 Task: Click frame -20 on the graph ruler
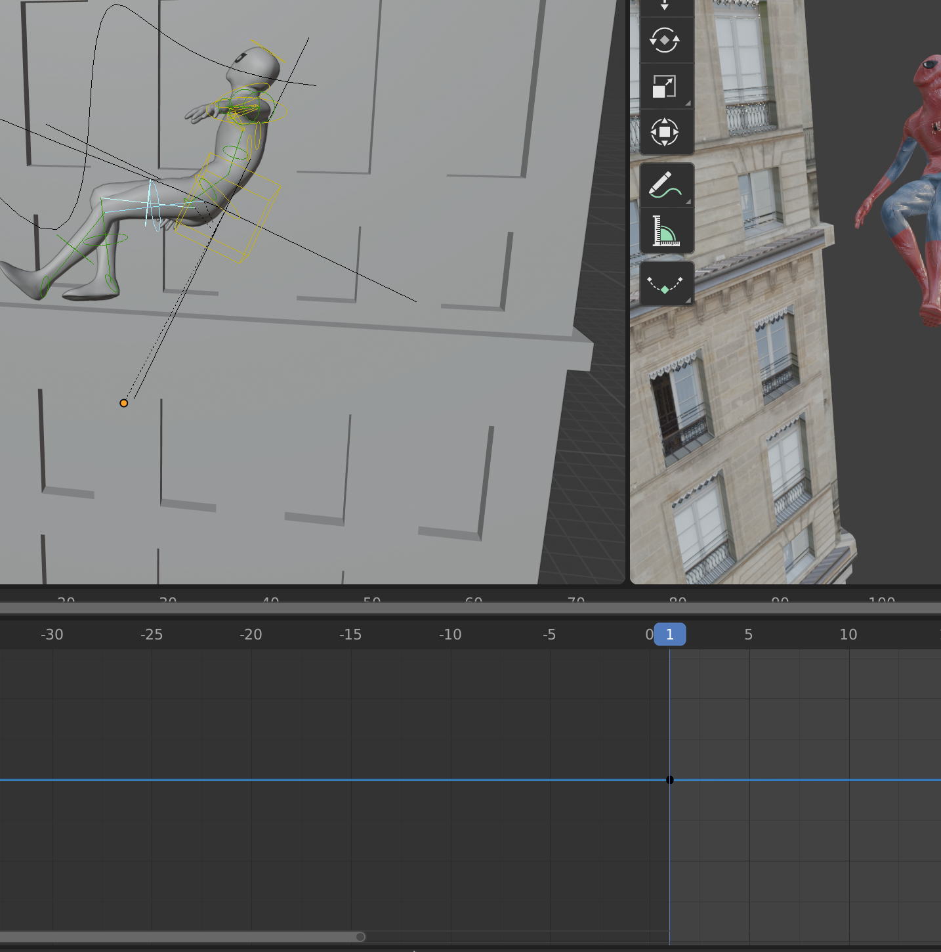click(251, 634)
